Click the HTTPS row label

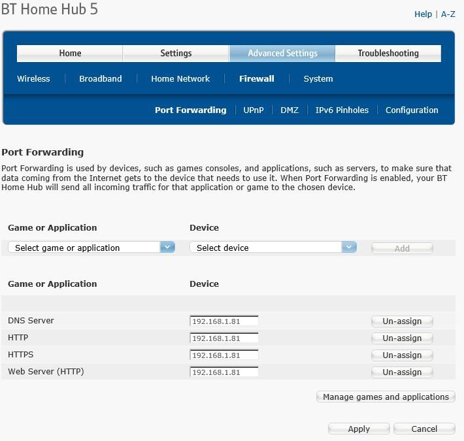(20, 354)
